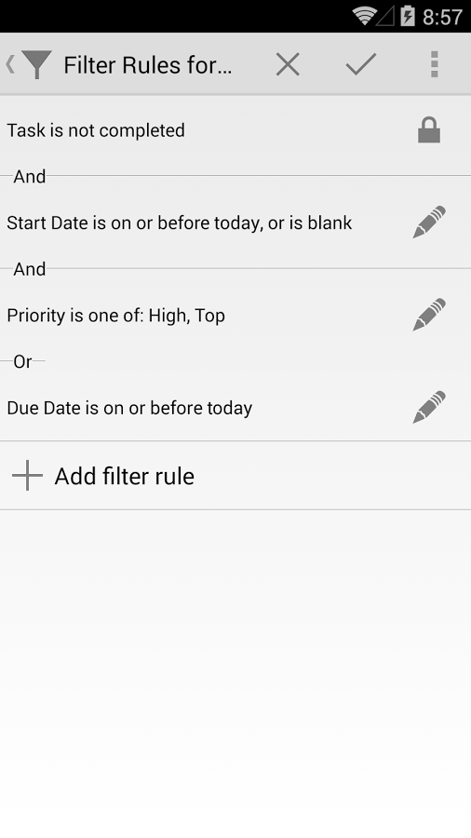The image size is (471, 838).
Task: Tap the lock icon on Task rule
Action: pyautogui.click(x=429, y=130)
